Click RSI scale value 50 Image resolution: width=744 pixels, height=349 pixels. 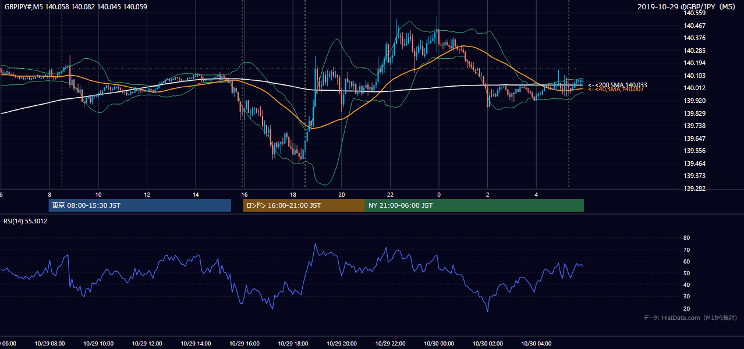click(686, 273)
